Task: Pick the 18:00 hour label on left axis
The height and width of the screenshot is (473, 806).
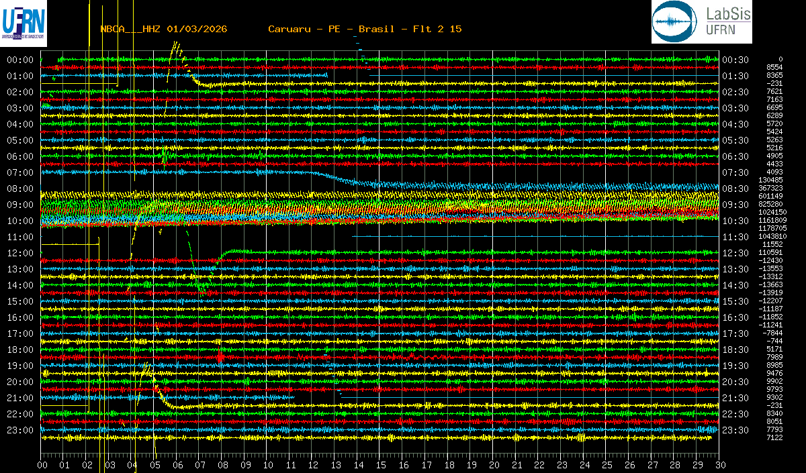Action: pyautogui.click(x=20, y=350)
